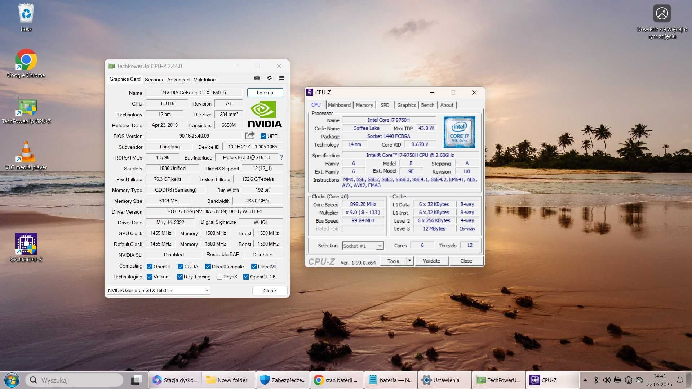The height and width of the screenshot is (389, 692).
Task: Click the Specification field in CPU-Z
Action: point(411,155)
